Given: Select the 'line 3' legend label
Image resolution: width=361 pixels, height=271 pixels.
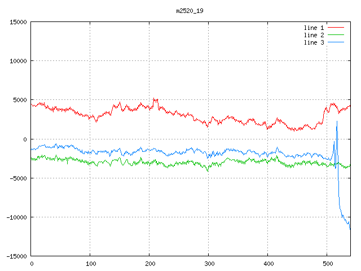Looking at the screenshot, I should click(314, 43).
